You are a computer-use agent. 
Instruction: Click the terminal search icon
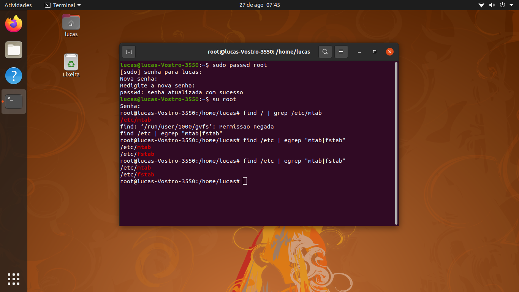coord(325,52)
